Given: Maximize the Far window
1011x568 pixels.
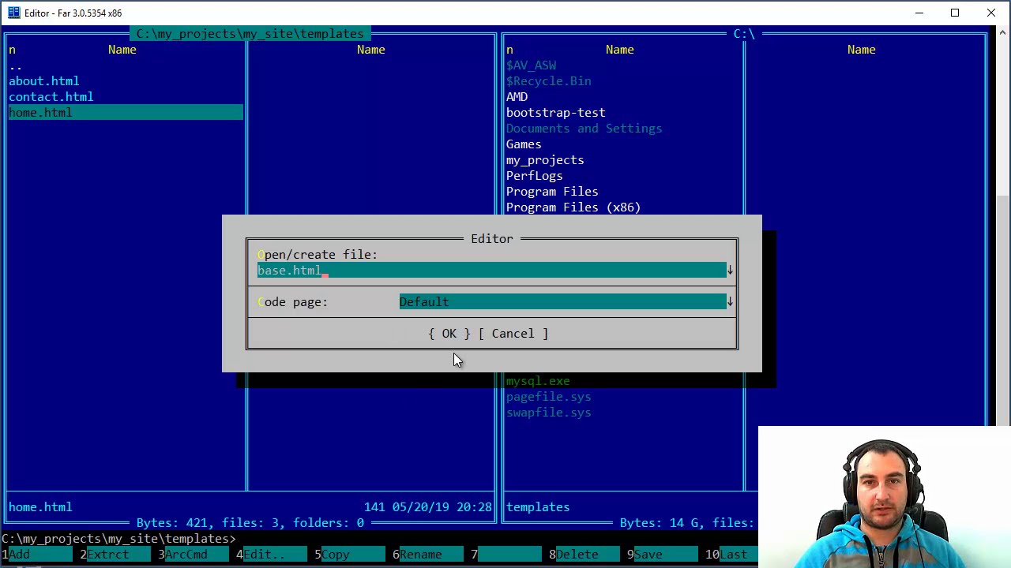Looking at the screenshot, I should coord(955,13).
